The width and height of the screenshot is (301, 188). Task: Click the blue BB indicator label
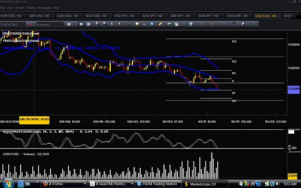[62, 48]
